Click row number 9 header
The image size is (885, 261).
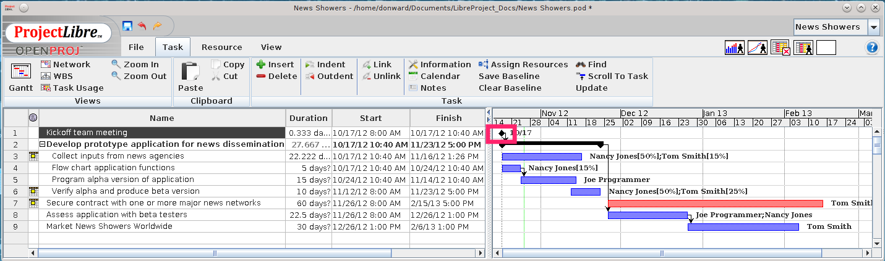(15, 226)
